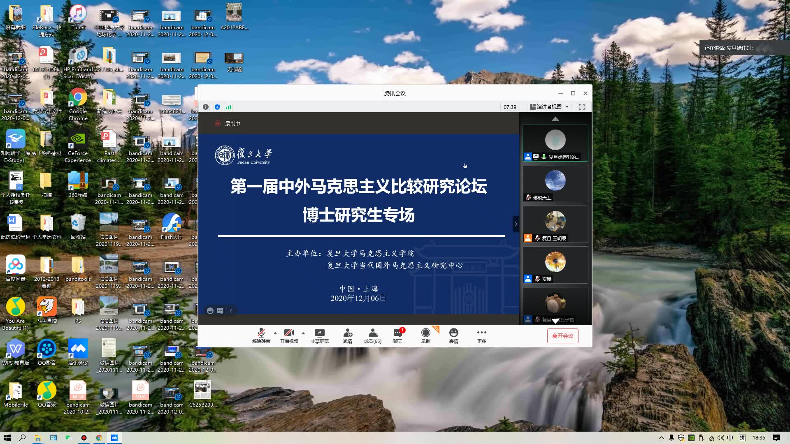The image size is (790, 444).
Task: Open 邀请 (invite) panel icon
Action: [x=347, y=335]
